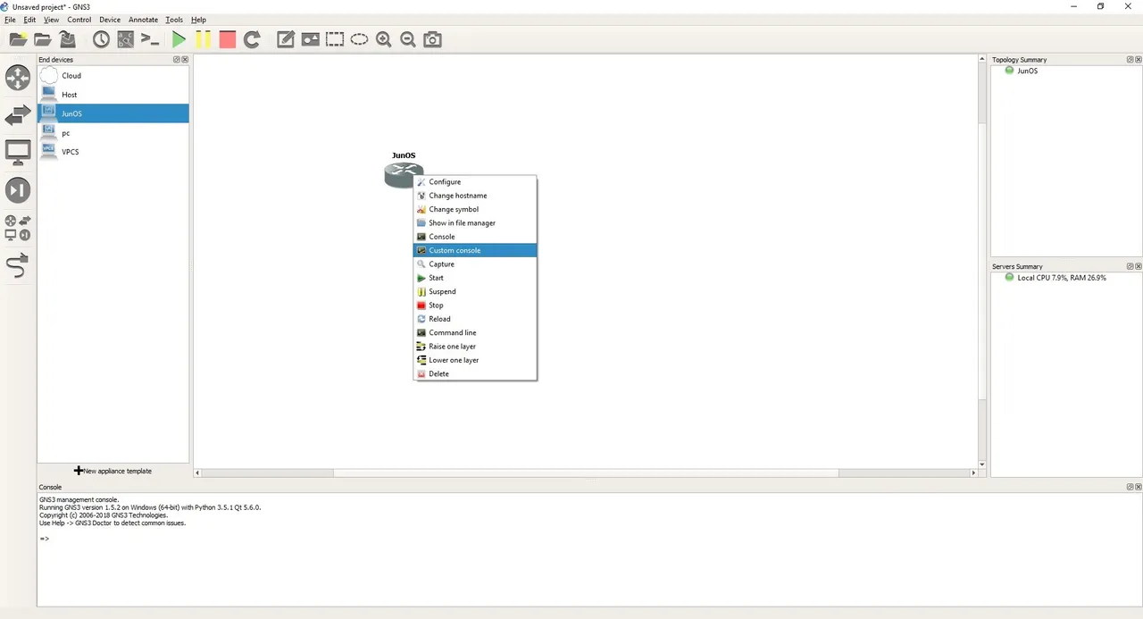The width and height of the screenshot is (1143, 619).
Task: Choose Console from context menu
Action: coord(475,237)
